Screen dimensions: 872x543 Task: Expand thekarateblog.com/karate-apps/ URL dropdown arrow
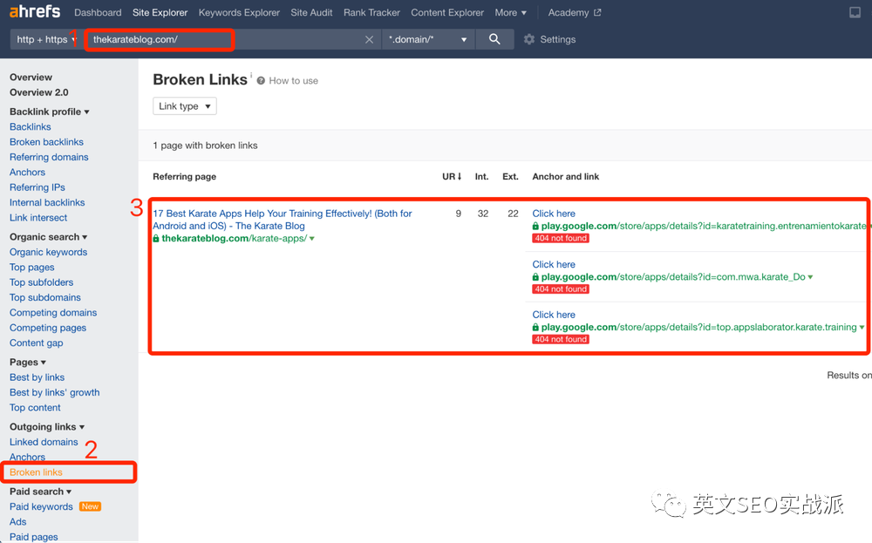pos(312,239)
